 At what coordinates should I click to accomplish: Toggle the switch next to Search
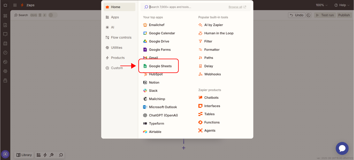pyautogui.click(x=53, y=15)
